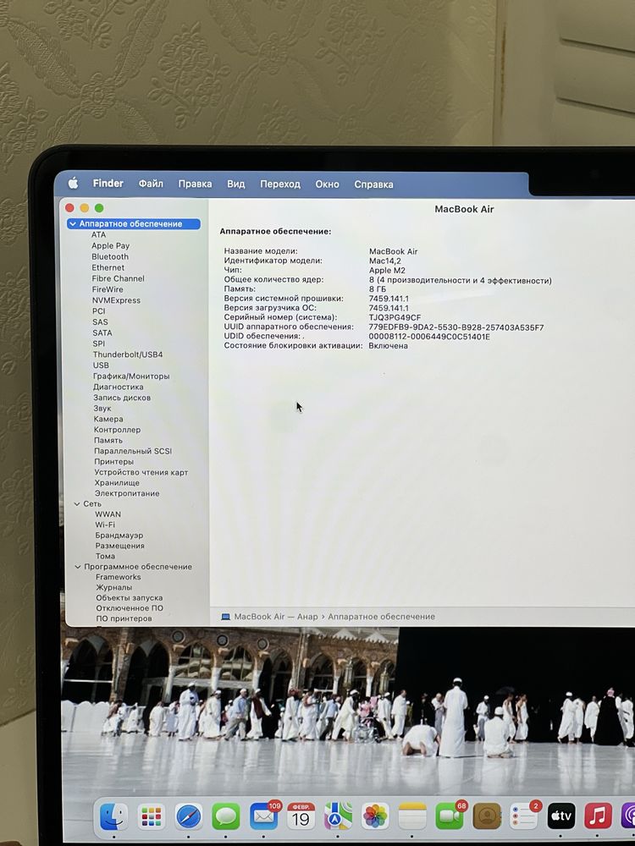The height and width of the screenshot is (846, 635).
Task: Select Устройство чтения карт entry
Action: click(141, 473)
